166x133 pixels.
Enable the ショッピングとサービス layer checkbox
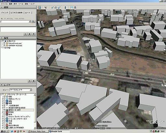click(x=4, y=119)
